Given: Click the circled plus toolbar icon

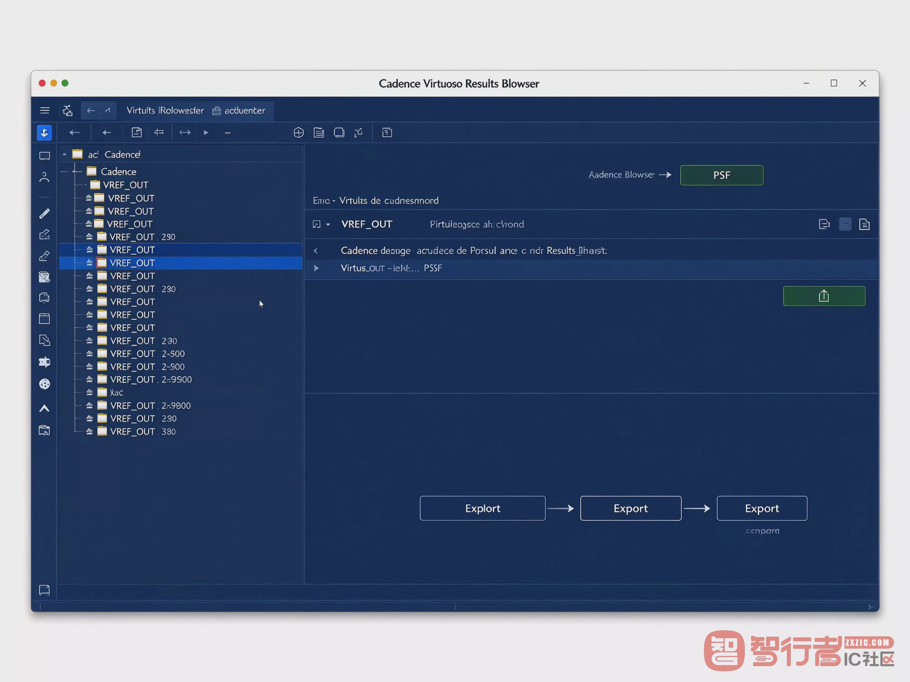Looking at the screenshot, I should [x=299, y=132].
